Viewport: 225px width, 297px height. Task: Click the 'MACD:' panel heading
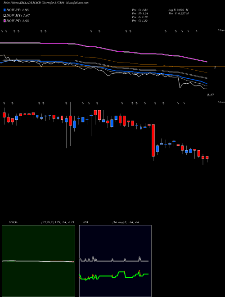coord(13,222)
